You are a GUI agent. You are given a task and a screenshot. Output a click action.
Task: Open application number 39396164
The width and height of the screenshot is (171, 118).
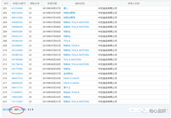pos(17,41)
